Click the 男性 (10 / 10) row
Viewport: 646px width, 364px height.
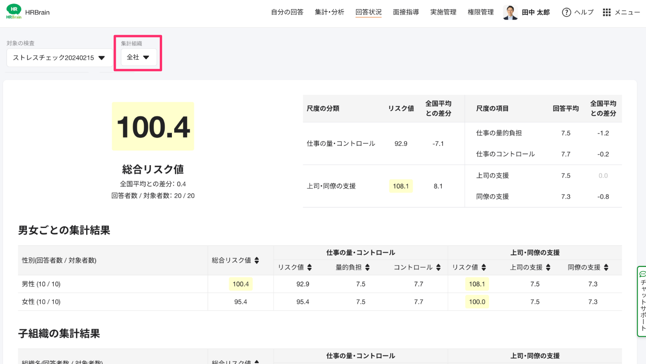tap(320, 284)
